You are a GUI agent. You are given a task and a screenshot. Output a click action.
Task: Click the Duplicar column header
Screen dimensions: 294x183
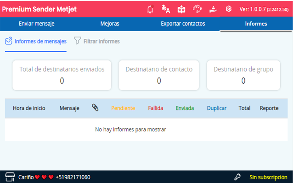(x=216, y=108)
